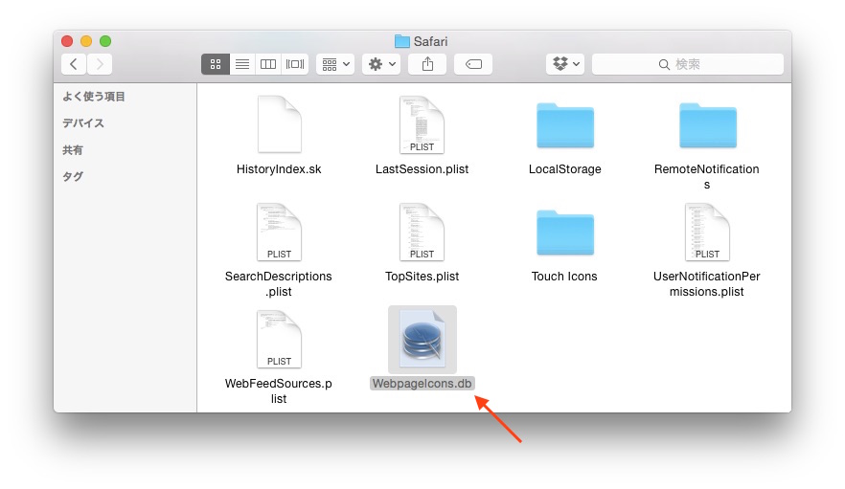This screenshot has width=845, height=489.
Task: Click the TopSites.plist file name
Action: tap(422, 277)
